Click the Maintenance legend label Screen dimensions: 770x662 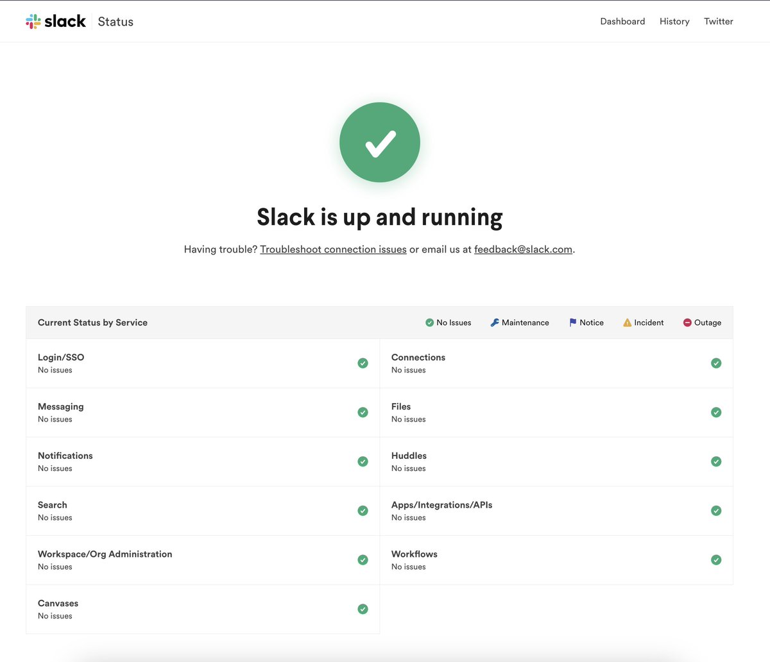click(526, 322)
